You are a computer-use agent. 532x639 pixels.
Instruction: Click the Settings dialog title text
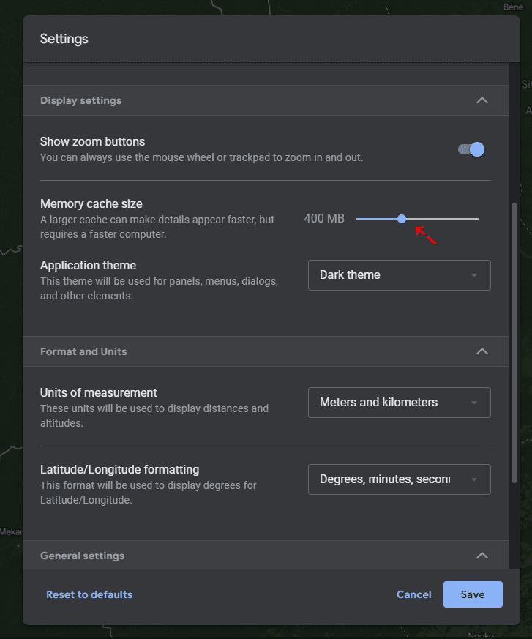click(x=64, y=39)
